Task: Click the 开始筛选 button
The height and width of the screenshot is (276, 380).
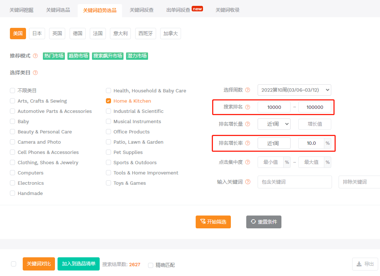Action: point(213,222)
